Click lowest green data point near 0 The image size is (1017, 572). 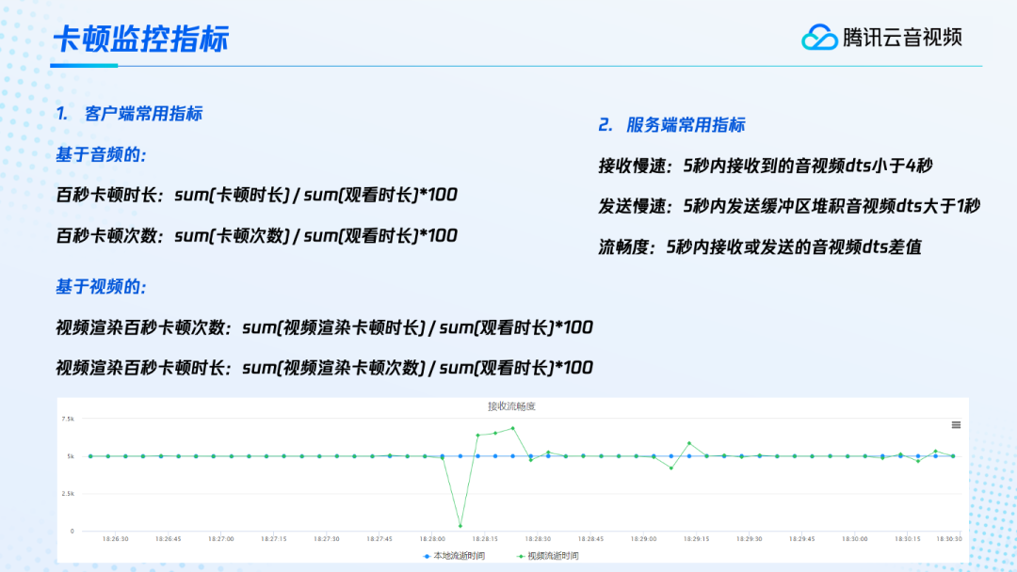click(x=460, y=525)
